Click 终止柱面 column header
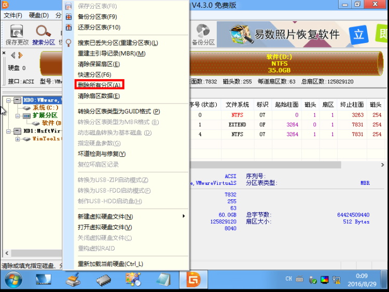This screenshot has width=389, height=292. (x=352, y=105)
